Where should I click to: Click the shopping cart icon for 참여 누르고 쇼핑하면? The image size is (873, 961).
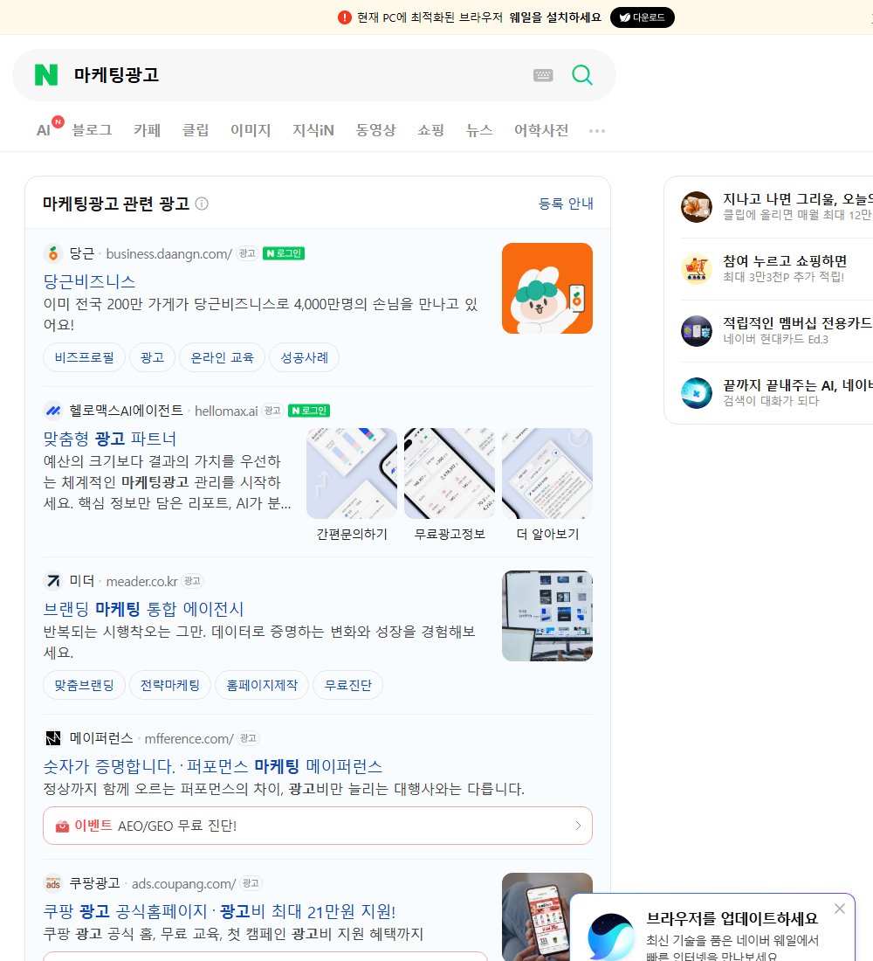pos(697,268)
